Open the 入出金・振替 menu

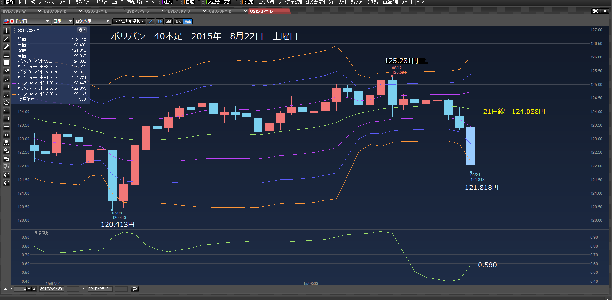219,2
